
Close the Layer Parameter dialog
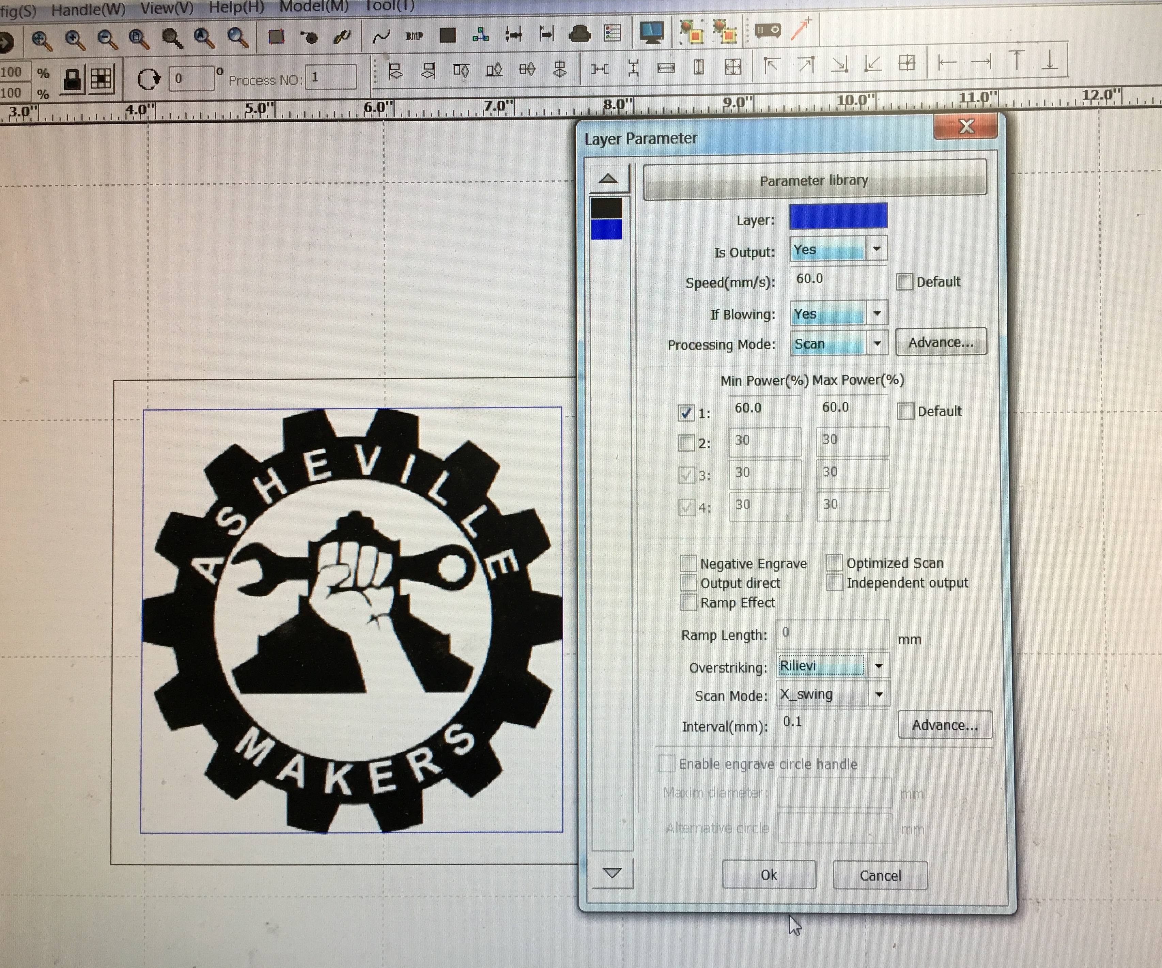tap(966, 126)
